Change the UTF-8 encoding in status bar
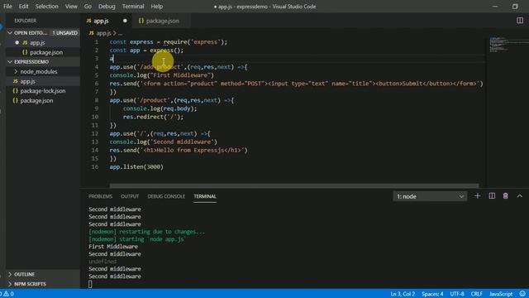529x298 pixels. pyautogui.click(x=457, y=294)
